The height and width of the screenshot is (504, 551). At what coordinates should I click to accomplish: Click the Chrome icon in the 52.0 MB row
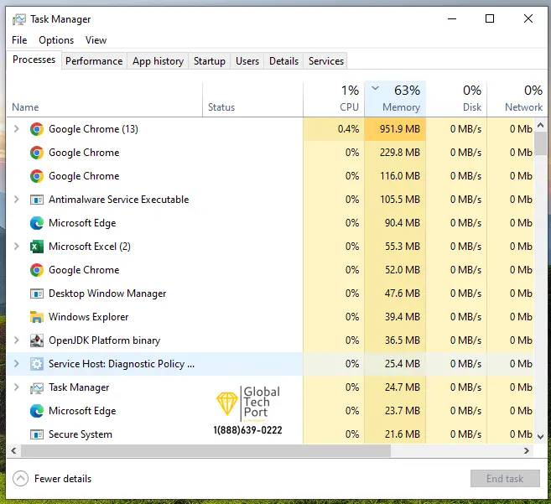37,270
